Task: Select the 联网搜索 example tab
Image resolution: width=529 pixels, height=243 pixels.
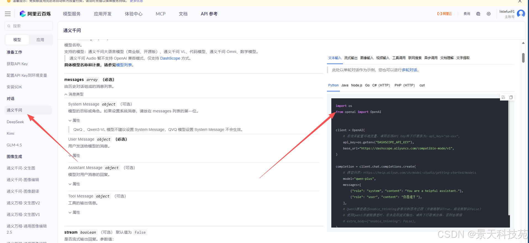Action: click(415, 58)
